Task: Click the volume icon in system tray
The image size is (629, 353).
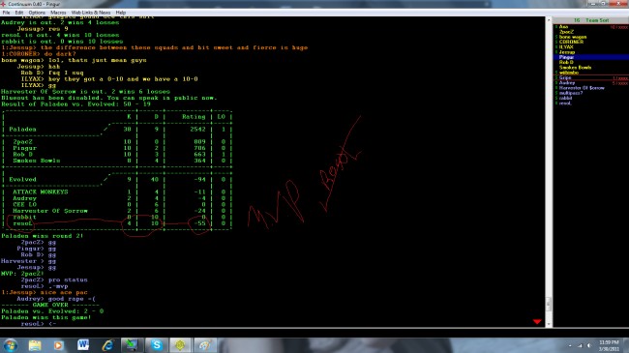Action: click(589, 345)
